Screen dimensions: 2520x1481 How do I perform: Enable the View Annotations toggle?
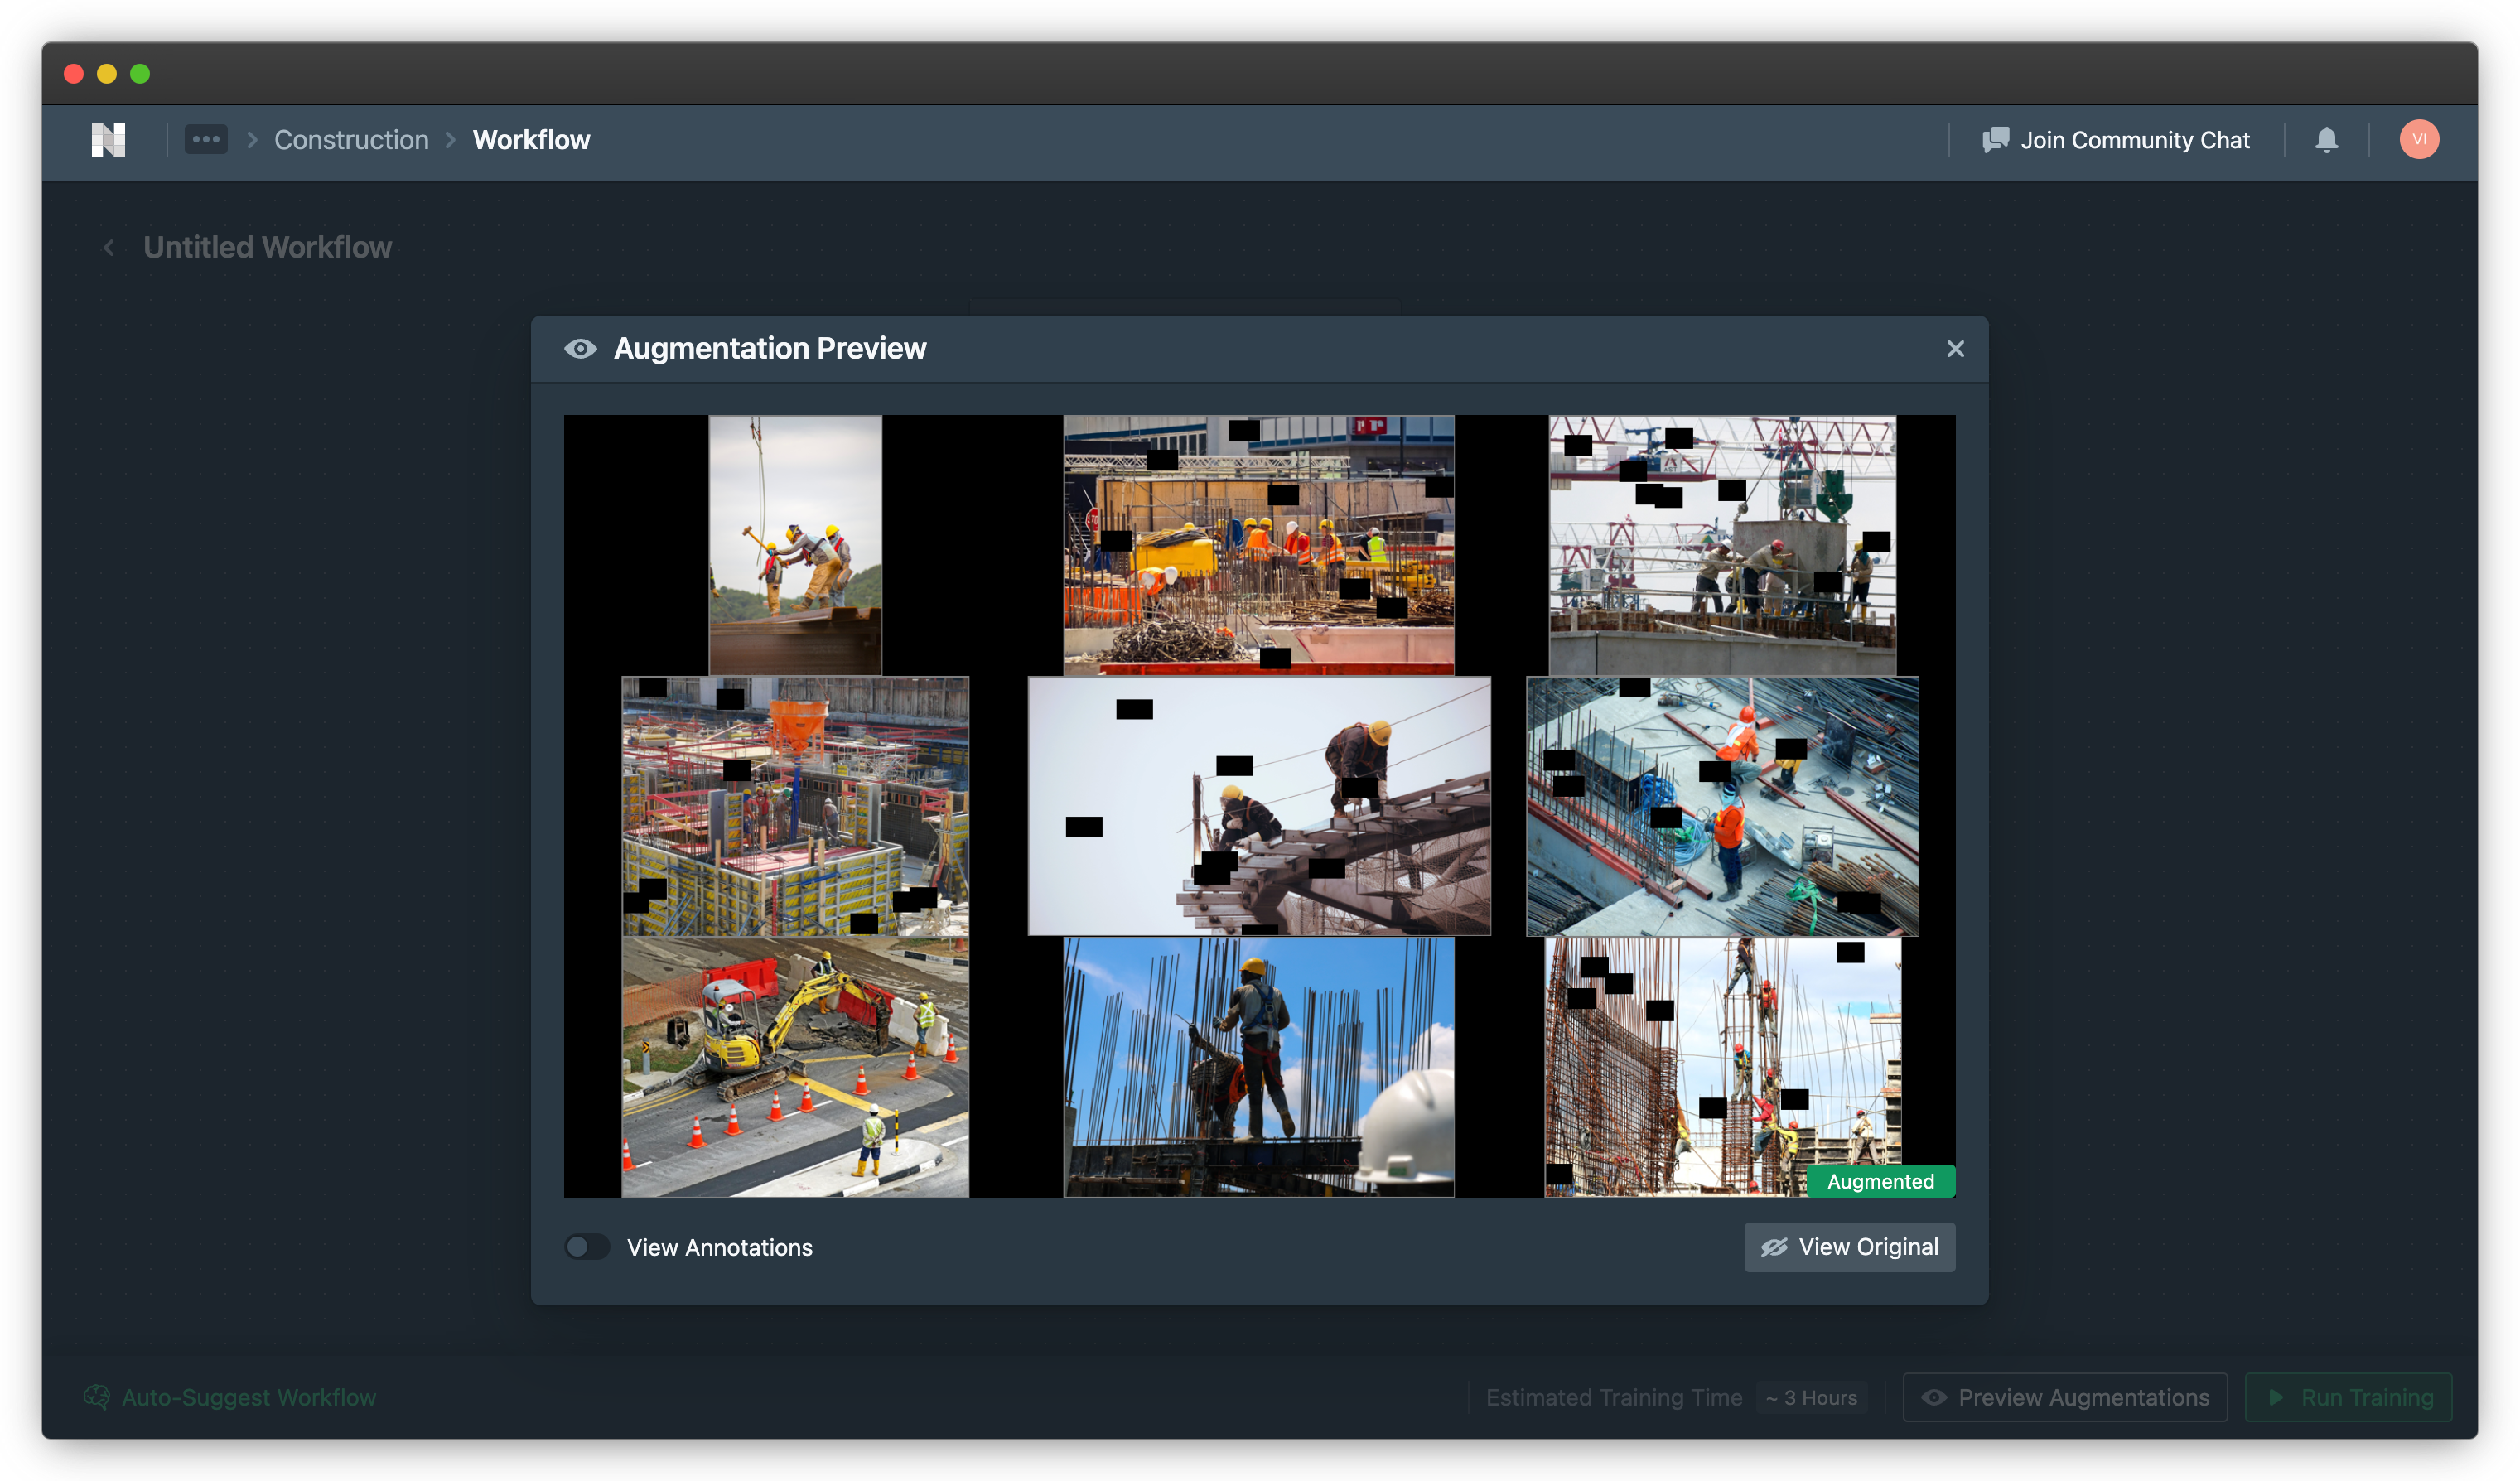(x=587, y=1247)
